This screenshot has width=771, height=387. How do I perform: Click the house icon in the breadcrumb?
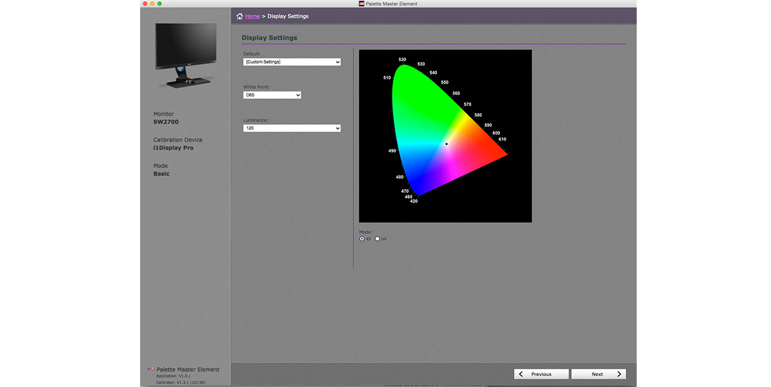(240, 16)
